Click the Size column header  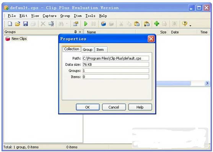click(152, 32)
